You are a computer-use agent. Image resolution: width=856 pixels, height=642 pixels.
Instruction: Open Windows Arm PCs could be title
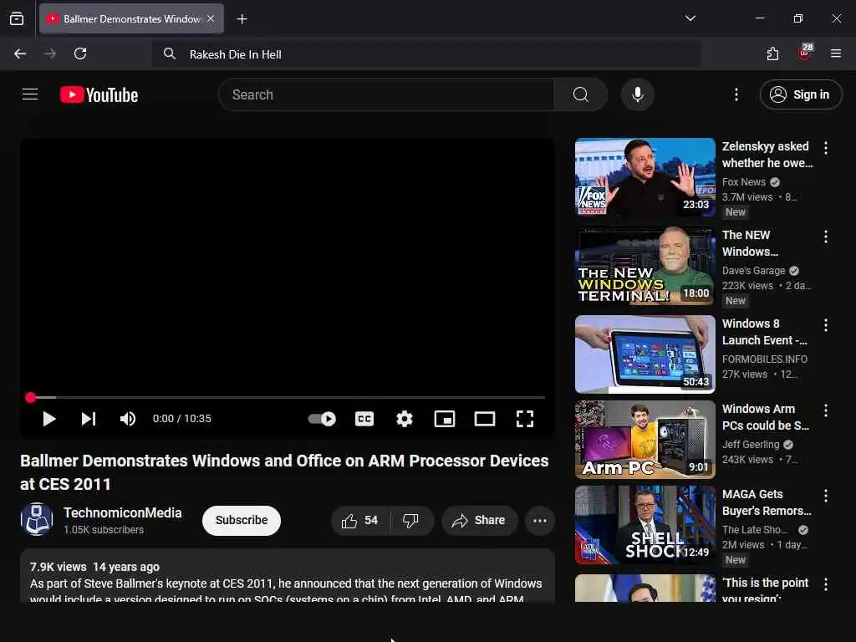pyautogui.click(x=766, y=417)
